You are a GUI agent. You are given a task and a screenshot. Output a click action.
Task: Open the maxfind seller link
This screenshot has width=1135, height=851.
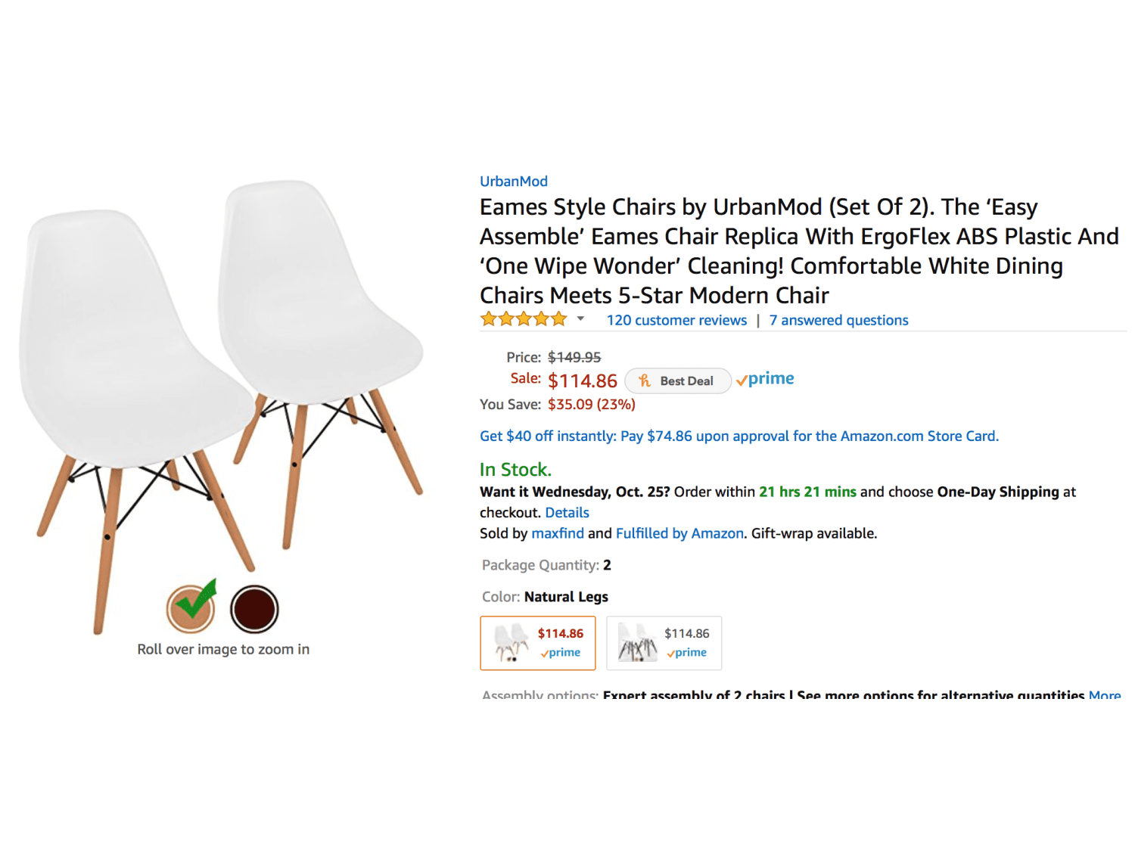click(558, 533)
